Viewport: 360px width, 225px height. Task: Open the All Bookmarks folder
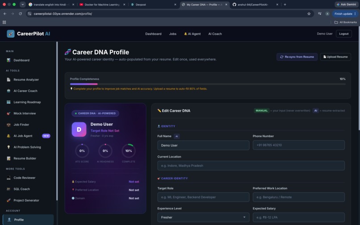coord(346,22)
